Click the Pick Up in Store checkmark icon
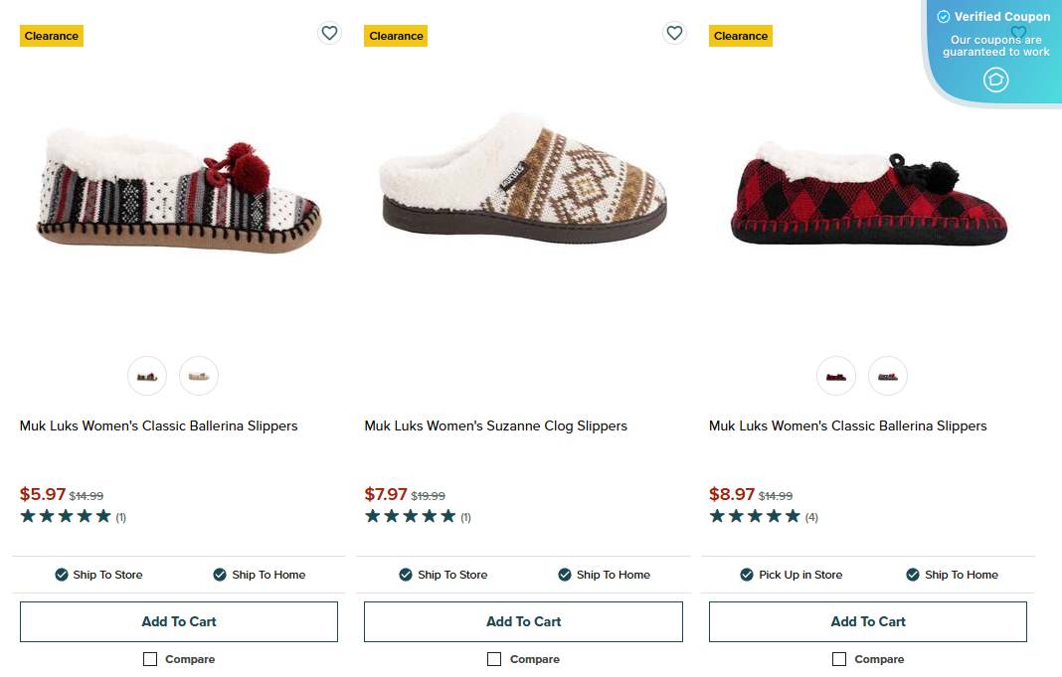The width and height of the screenshot is (1062, 677). click(x=747, y=575)
